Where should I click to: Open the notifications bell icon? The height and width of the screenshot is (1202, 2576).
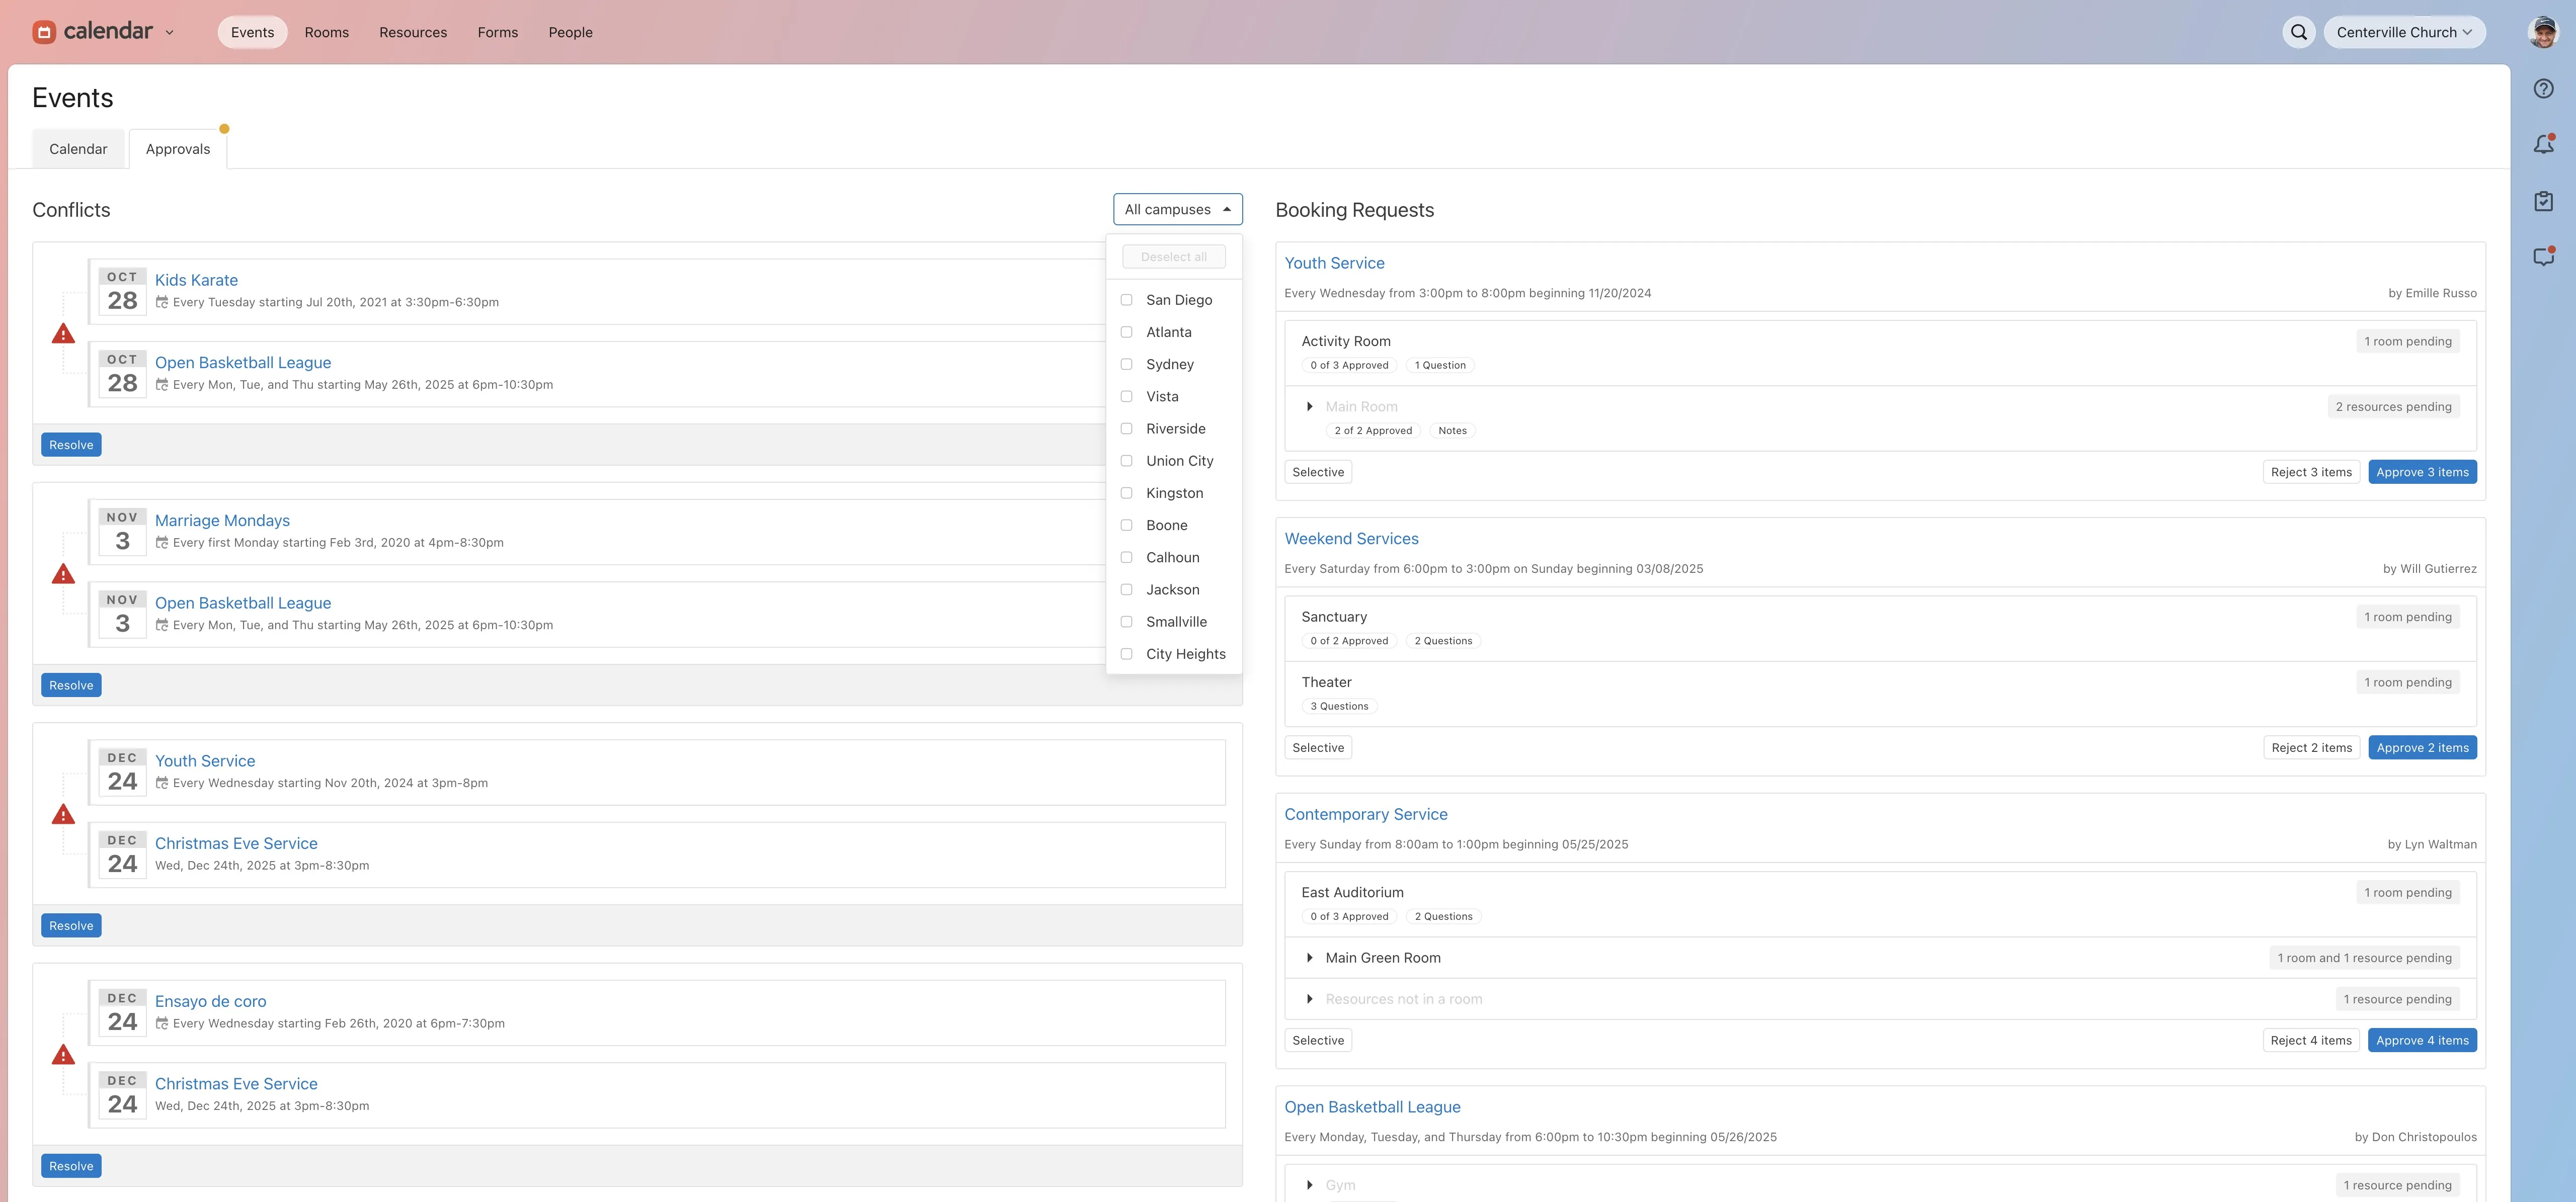tap(2543, 145)
